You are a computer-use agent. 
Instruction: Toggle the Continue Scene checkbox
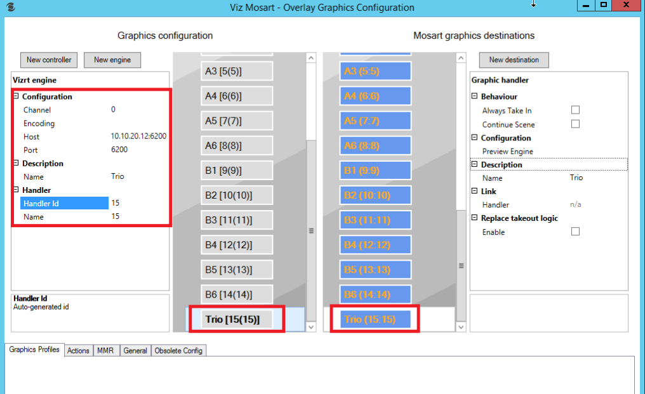pyautogui.click(x=575, y=124)
